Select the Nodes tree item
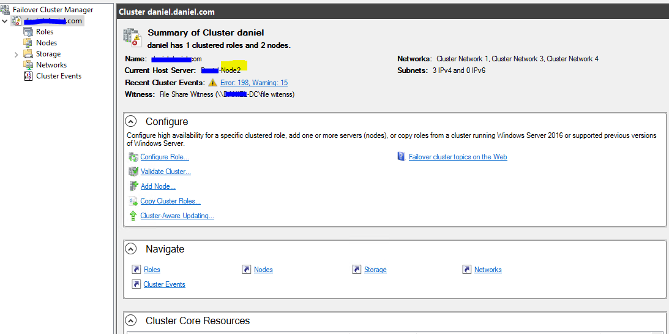 (x=46, y=43)
